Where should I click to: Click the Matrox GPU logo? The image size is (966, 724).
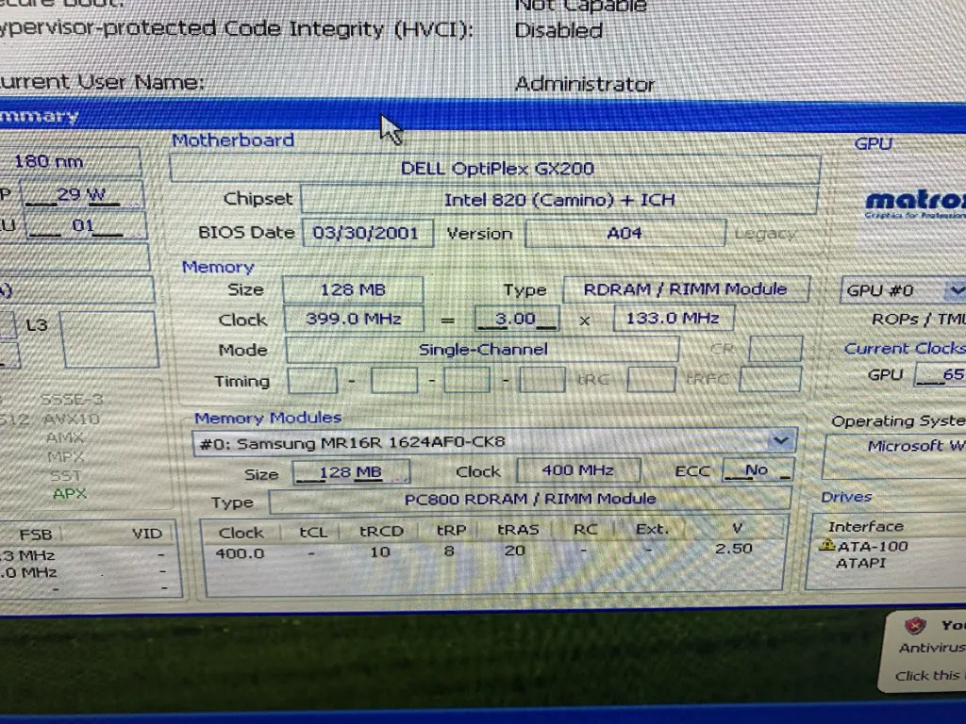tap(915, 205)
